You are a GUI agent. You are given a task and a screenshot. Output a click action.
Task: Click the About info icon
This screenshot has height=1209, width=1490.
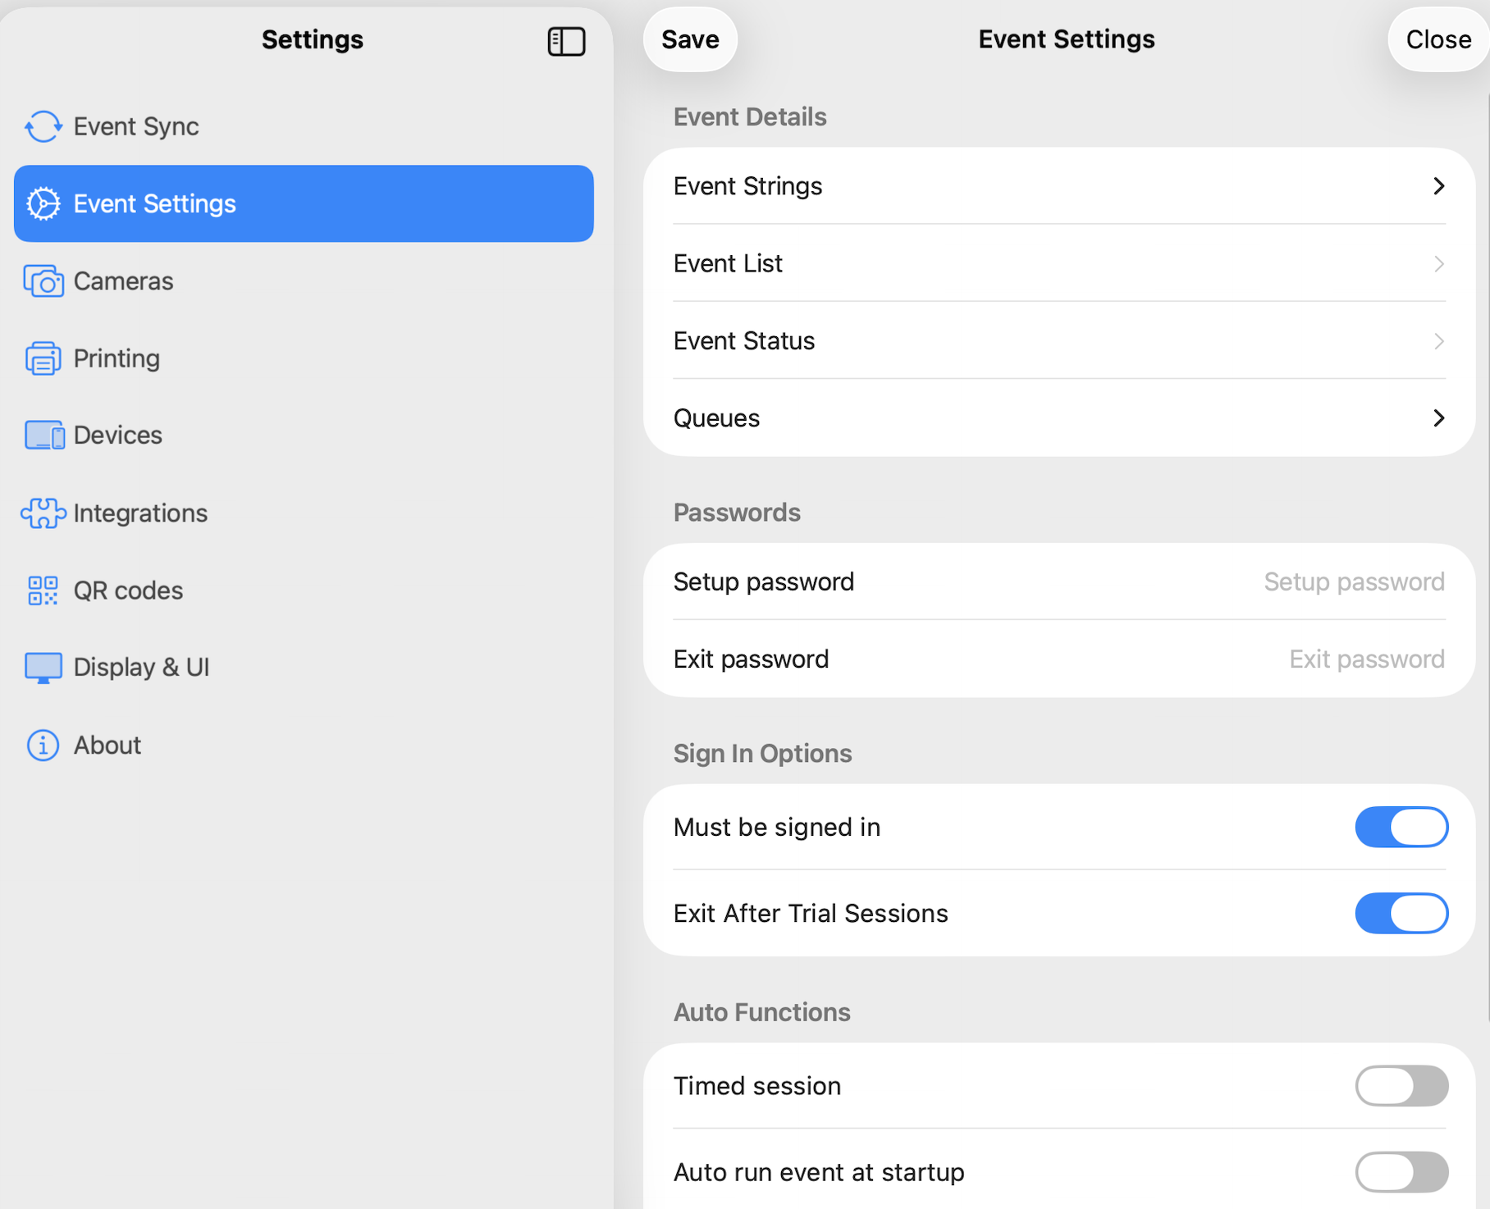pyautogui.click(x=43, y=746)
